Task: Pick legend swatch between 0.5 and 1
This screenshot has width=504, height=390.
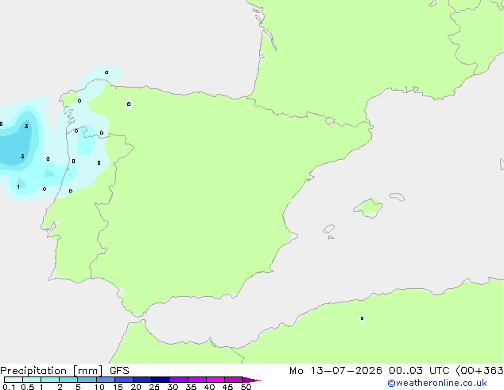Action: coord(32,380)
